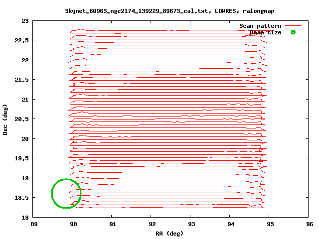Click the x-axis value 91

[x=113, y=224]
